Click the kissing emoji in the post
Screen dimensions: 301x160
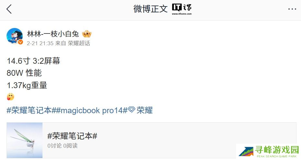[x=11, y=97]
